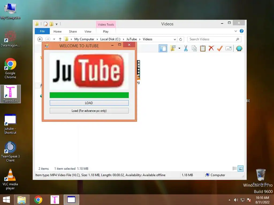Switch to the View ribbon tab
Viewport: 274px width, 205px height.
(88, 31)
